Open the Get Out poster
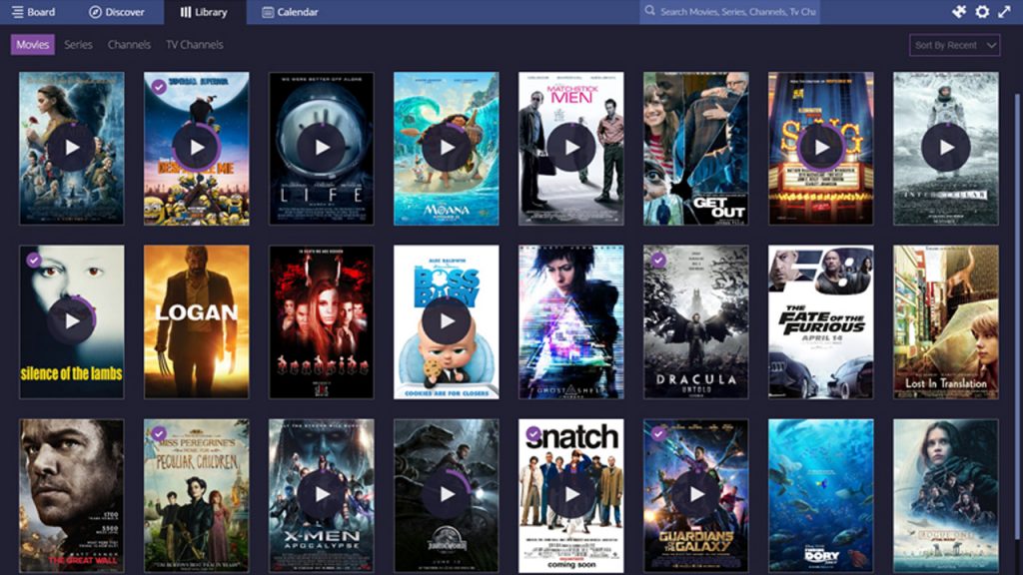This screenshot has height=575, width=1023. click(x=696, y=149)
